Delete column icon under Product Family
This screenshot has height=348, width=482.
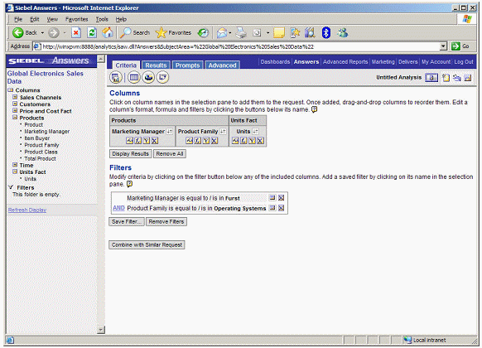[214, 141]
